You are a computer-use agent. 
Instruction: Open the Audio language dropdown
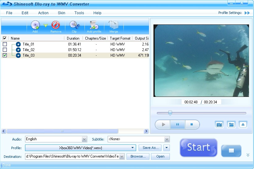(x=84, y=139)
